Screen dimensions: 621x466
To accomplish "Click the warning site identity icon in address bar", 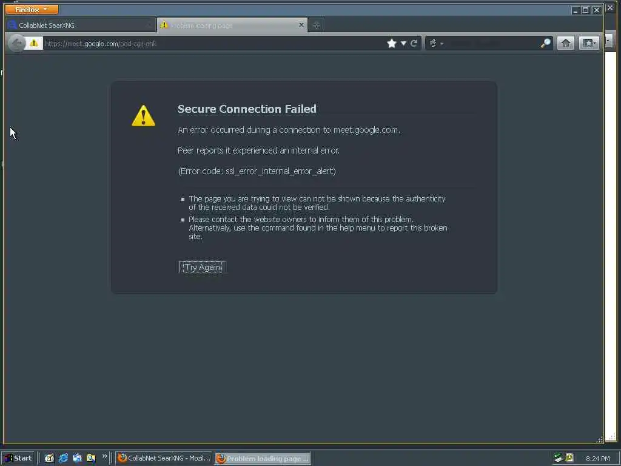I will point(34,43).
